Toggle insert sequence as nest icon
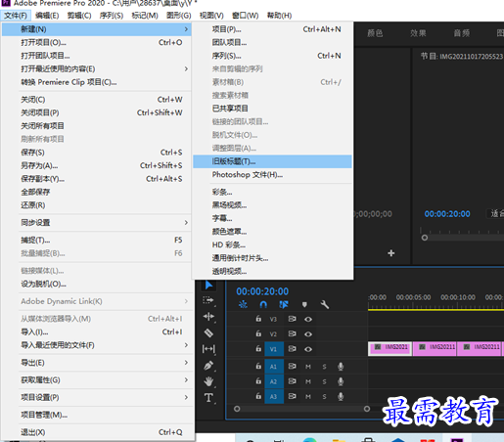This screenshot has height=442, width=504. tap(243, 304)
